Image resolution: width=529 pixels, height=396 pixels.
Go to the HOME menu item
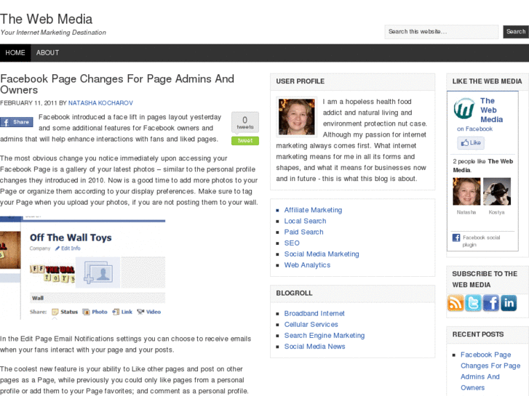tap(15, 53)
